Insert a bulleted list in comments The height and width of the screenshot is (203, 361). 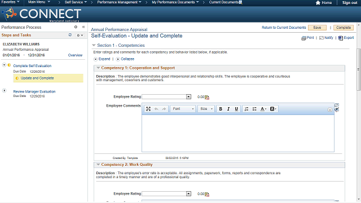coord(254,109)
